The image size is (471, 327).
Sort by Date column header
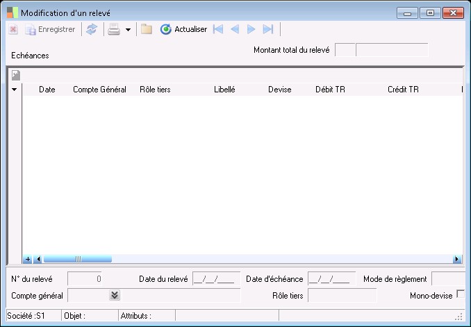[x=47, y=90]
